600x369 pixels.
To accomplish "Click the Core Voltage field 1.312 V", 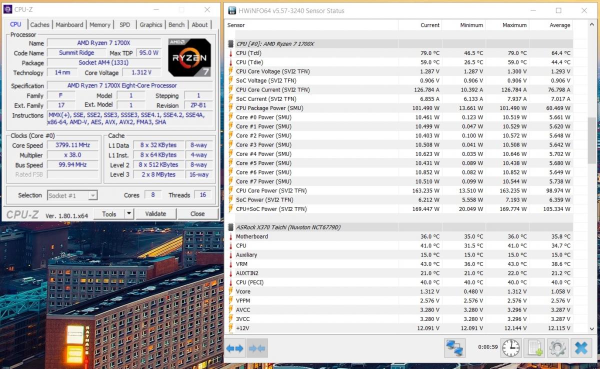I will tap(141, 72).
